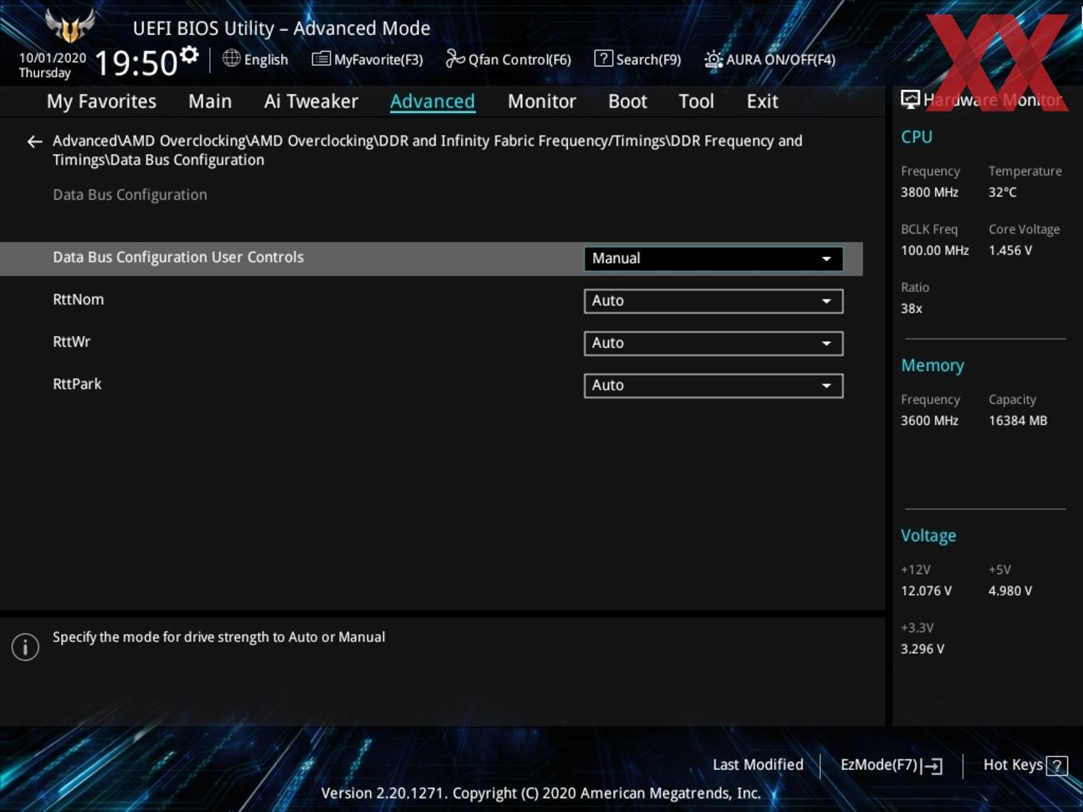Image resolution: width=1083 pixels, height=812 pixels.
Task: Select the Data Bus Configuration User Controls row label
Action: click(178, 257)
